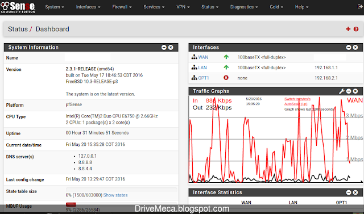Click the network icon beside WAN
This screenshot has height=214, width=364.
(x=195, y=57)
